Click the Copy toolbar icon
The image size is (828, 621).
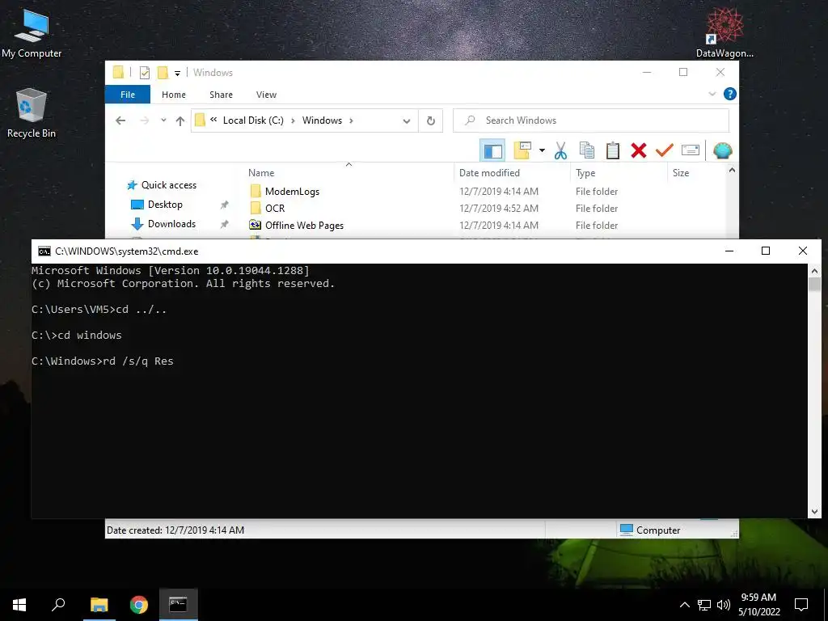pos(587,151)
